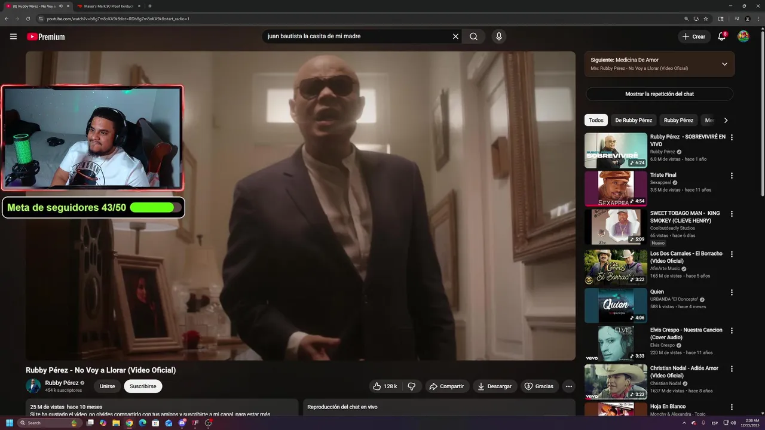The width and height of the screenshot is (765, 430).
Task: Open Microsoft Edge from the taskbar
Action: (142, 423)
